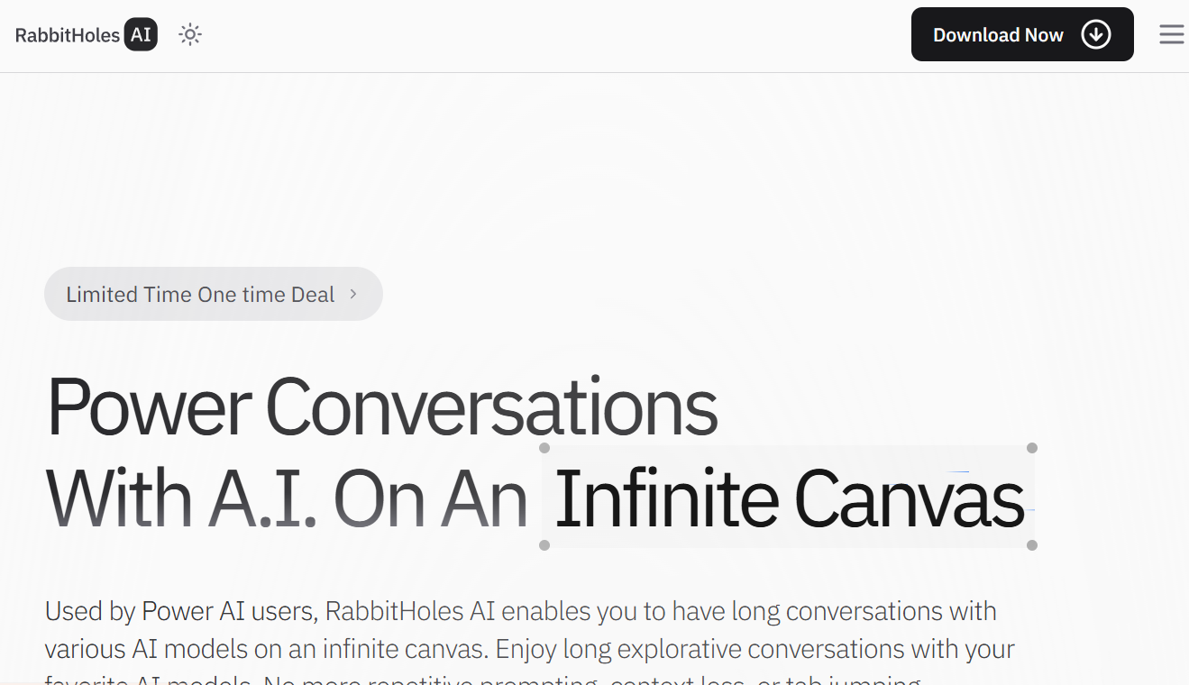
Task: Open the Limited Time One time Deal offer
Action: 198,294
